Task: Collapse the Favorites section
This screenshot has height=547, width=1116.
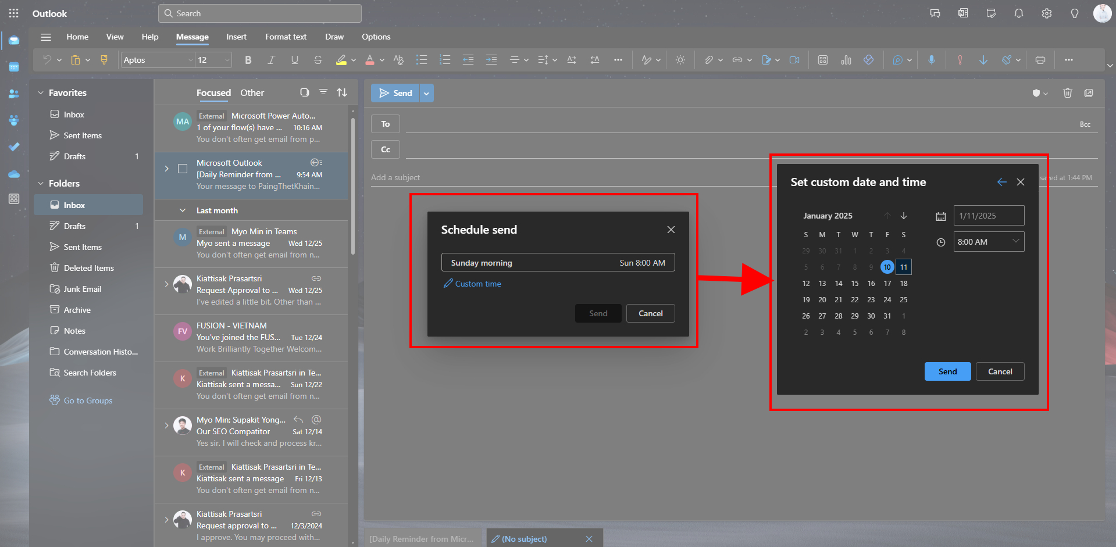Action: point(41,92)
